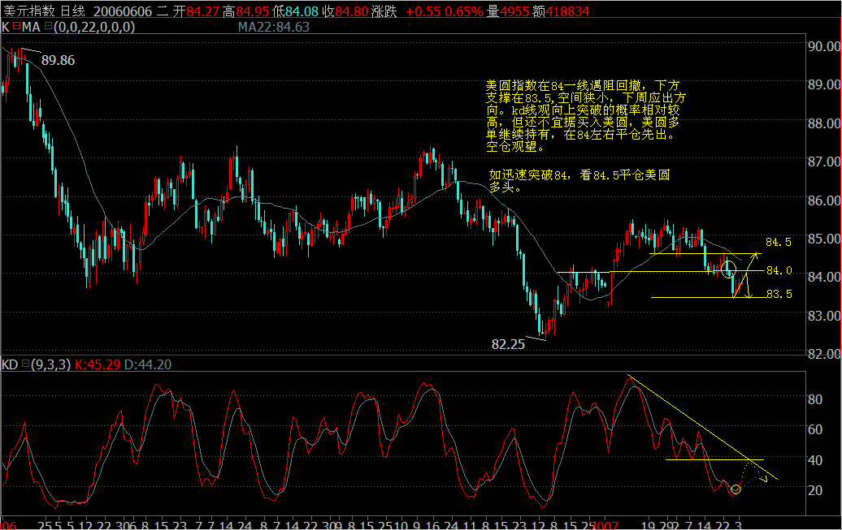Screen dimensions: 842x530
Task: Click the MA parameters (0,0,22,0,0,0)
Action: point(94,27)
